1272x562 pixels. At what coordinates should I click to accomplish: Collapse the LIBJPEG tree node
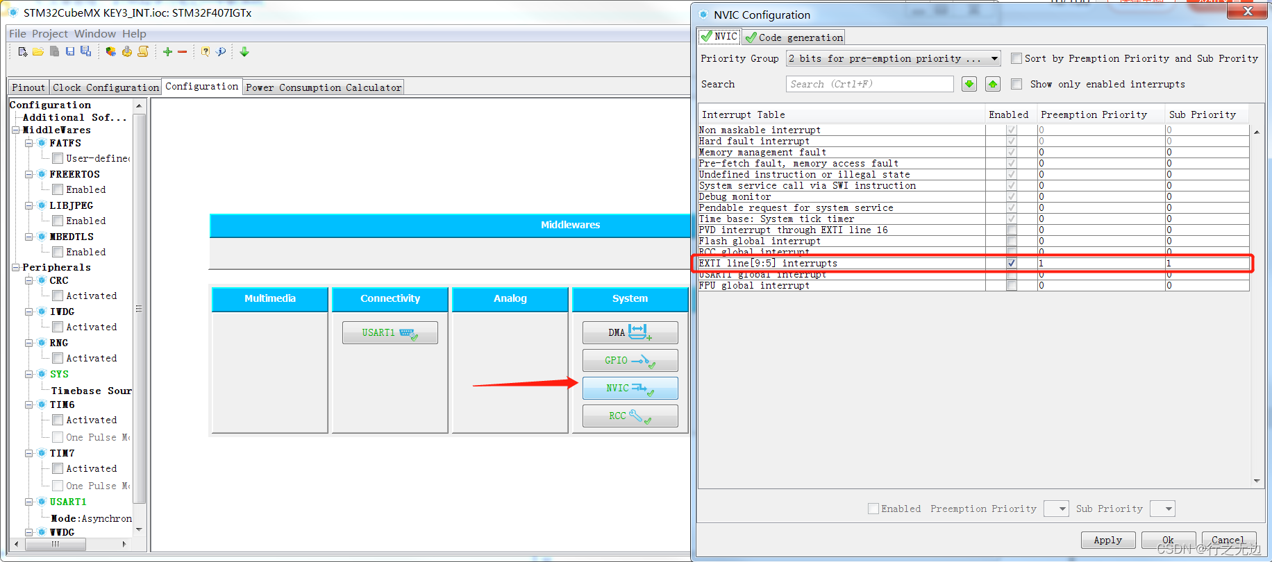click(x=29, y=205)
